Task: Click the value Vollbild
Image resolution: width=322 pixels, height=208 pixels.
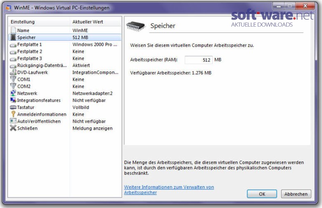Action: point(80,107)
